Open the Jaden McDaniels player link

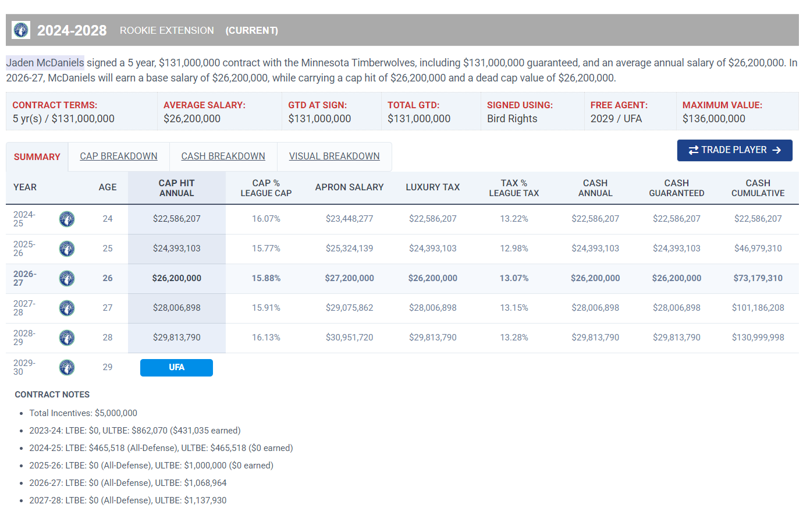[45, 63]
